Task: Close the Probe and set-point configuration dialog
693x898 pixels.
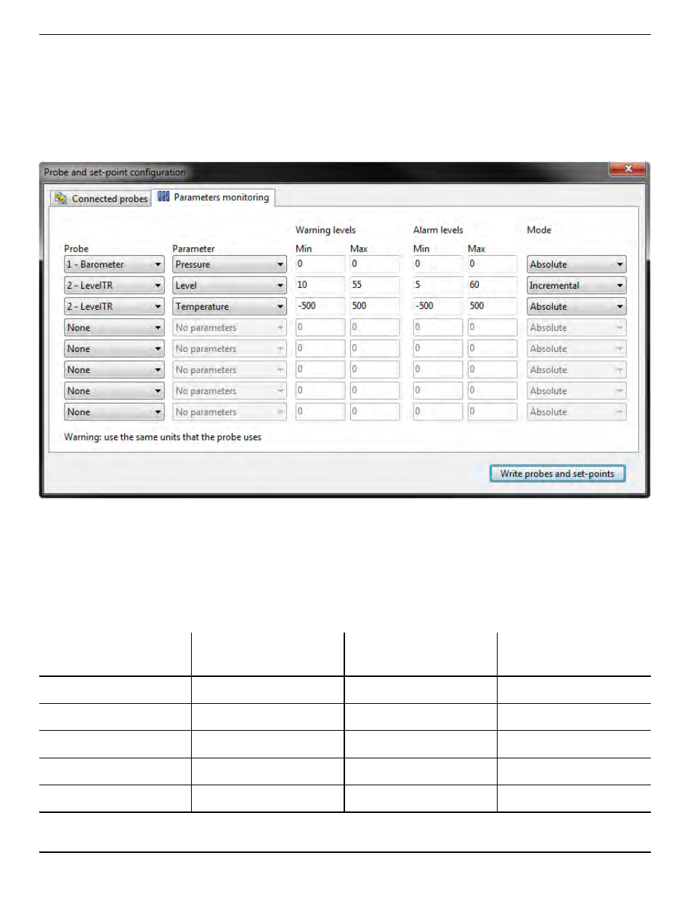Action: 628,169
